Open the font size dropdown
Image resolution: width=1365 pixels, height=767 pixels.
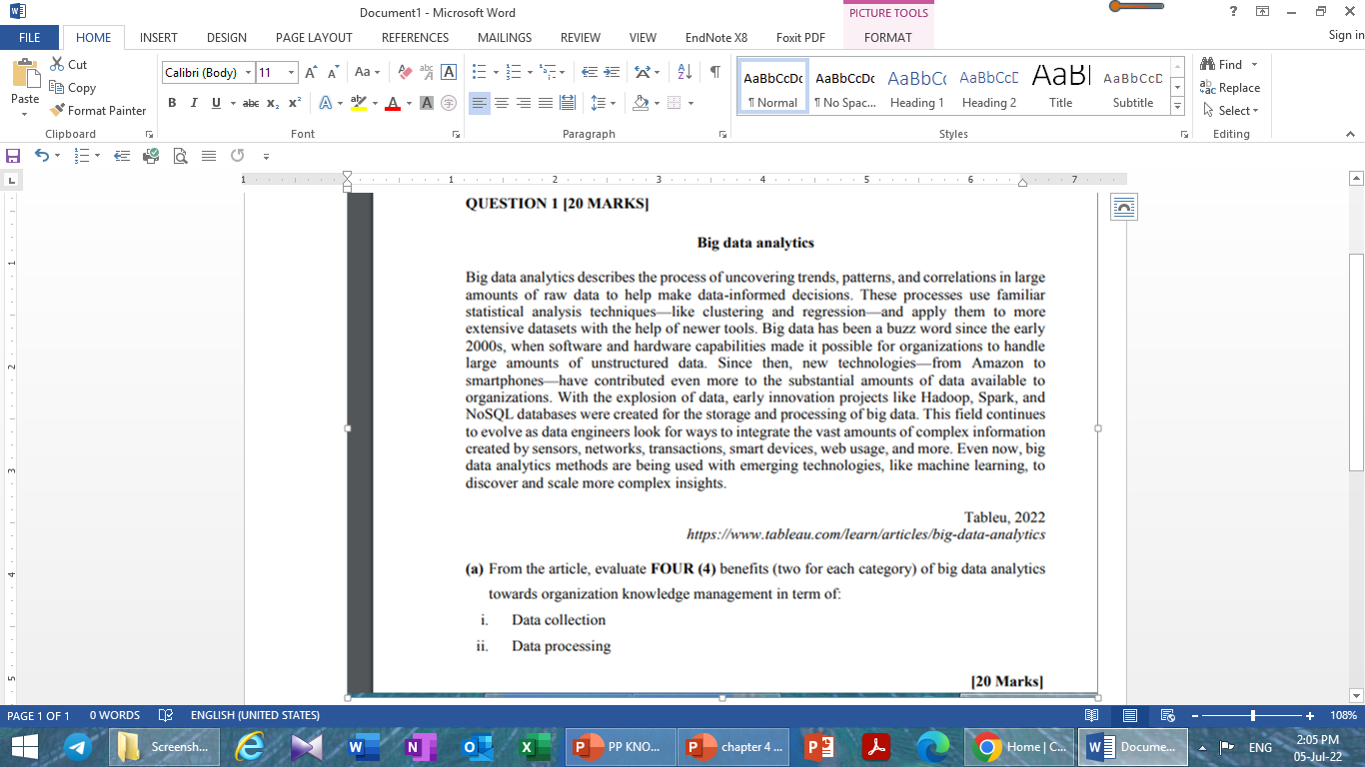click(290, 72)
